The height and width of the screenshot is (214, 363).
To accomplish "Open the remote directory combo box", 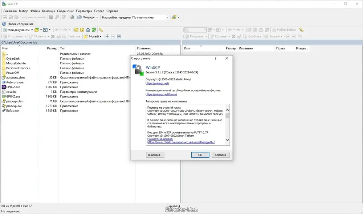I will point(195,30).
